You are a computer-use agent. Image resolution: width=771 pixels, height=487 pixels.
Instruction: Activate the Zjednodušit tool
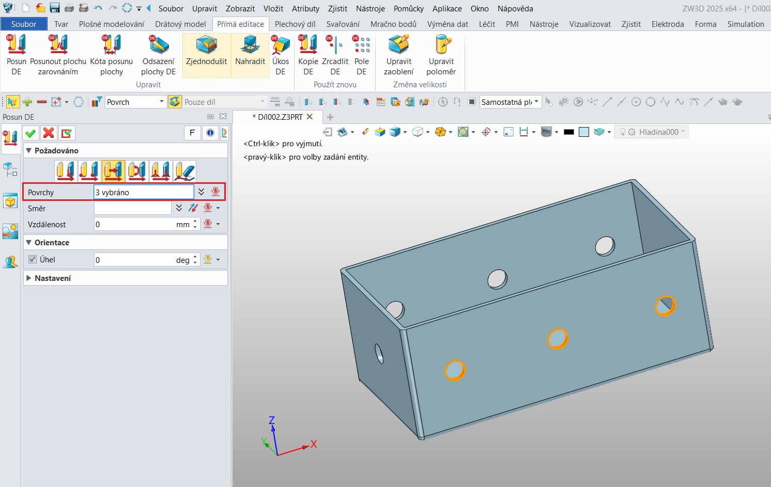(207, 55)
